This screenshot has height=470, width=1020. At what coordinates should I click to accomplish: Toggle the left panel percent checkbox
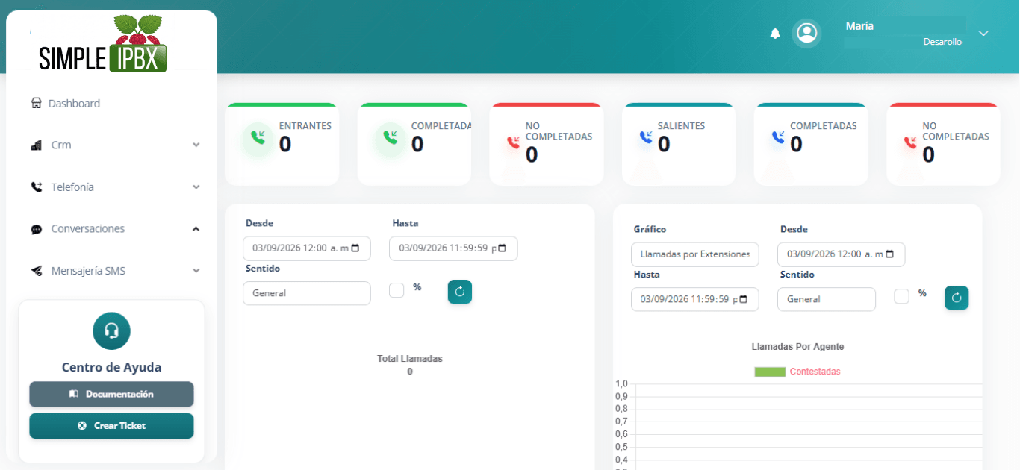397,290
